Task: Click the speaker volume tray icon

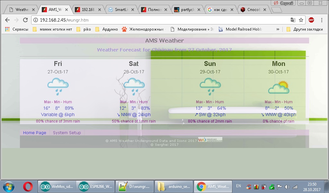Action: pyautogui.click(x=287, y=186)
